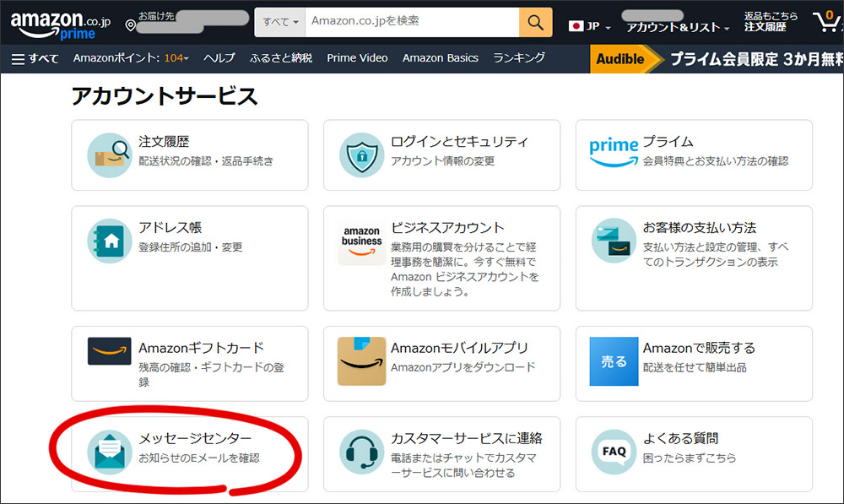Open the メッセージセンター card title

click(195, 438)
